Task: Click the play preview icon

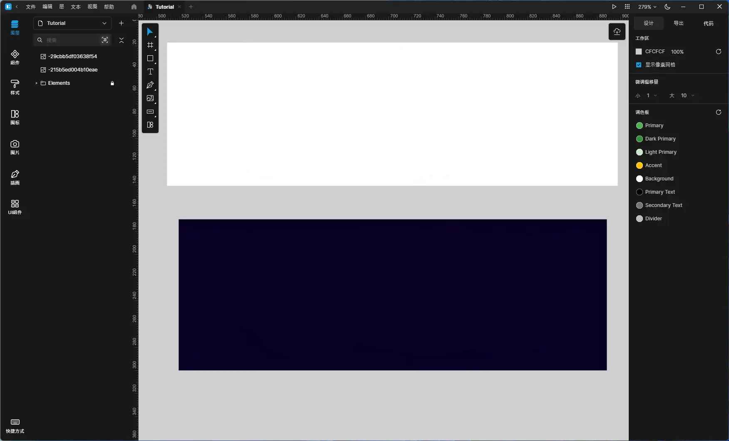Action: (x=614, y=7)
